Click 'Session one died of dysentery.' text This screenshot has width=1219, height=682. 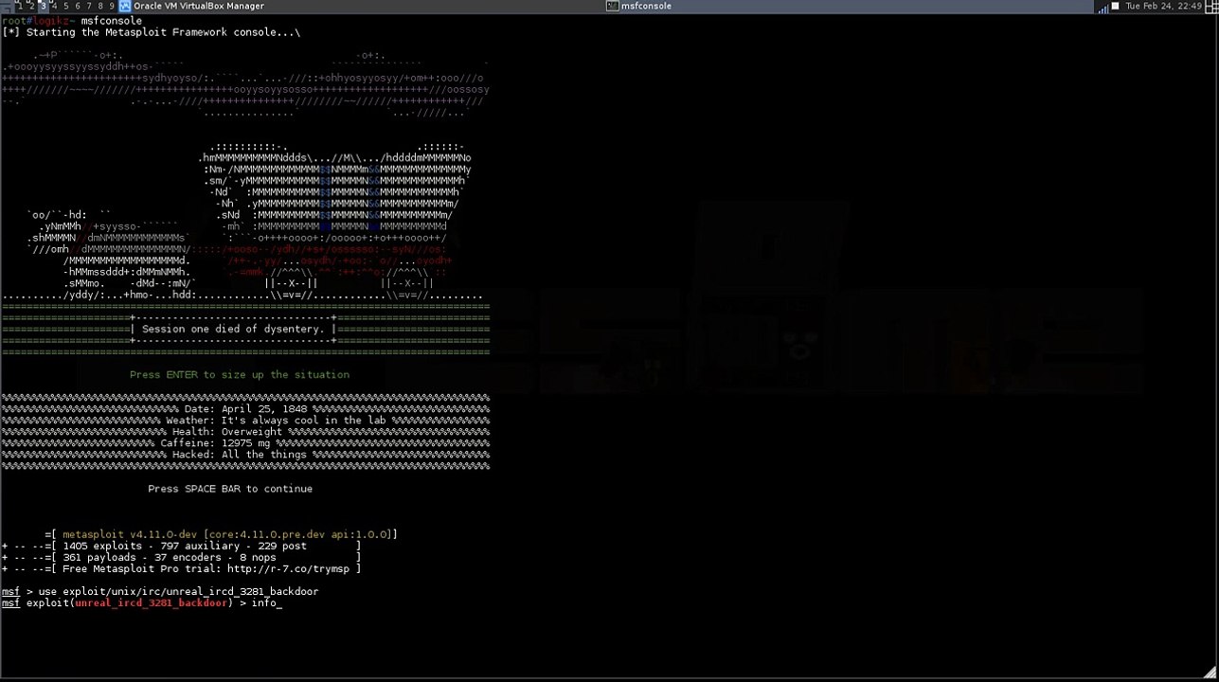coord(232,329)
